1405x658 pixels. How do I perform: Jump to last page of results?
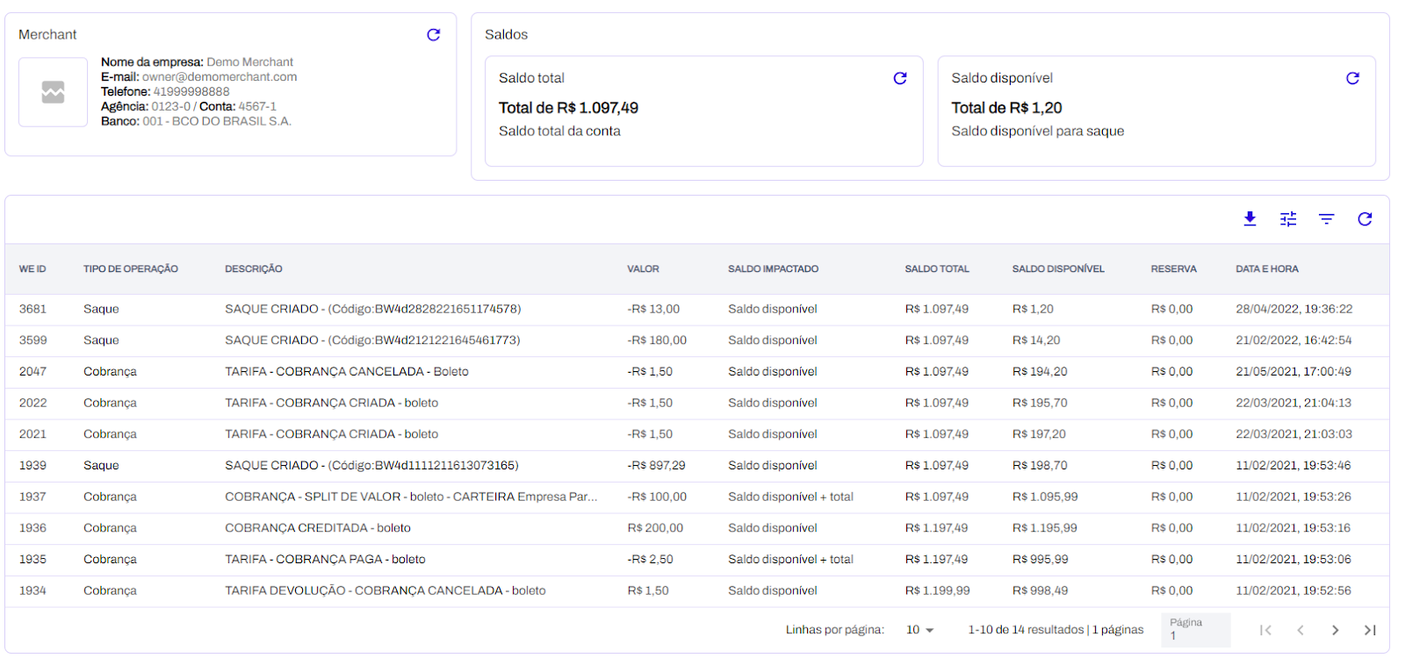pos(1370,630)
